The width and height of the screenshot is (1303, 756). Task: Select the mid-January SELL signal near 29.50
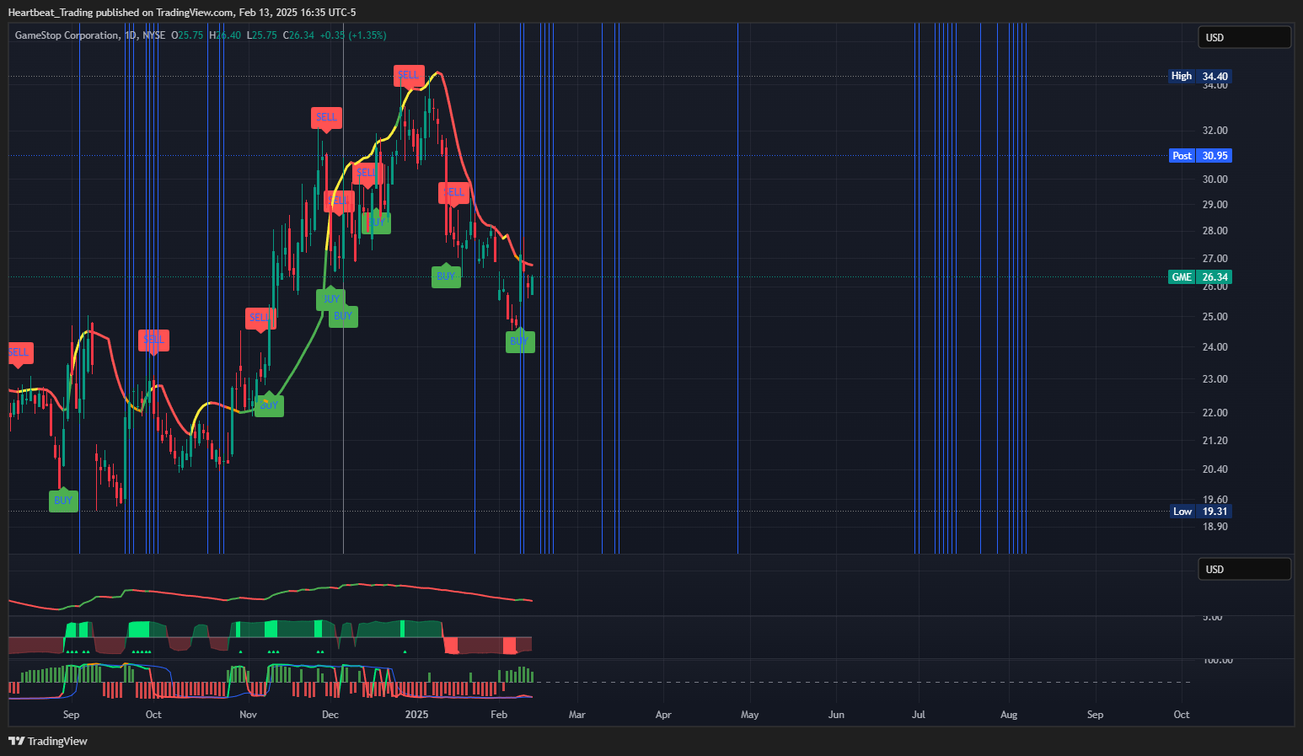coord(453,192)
